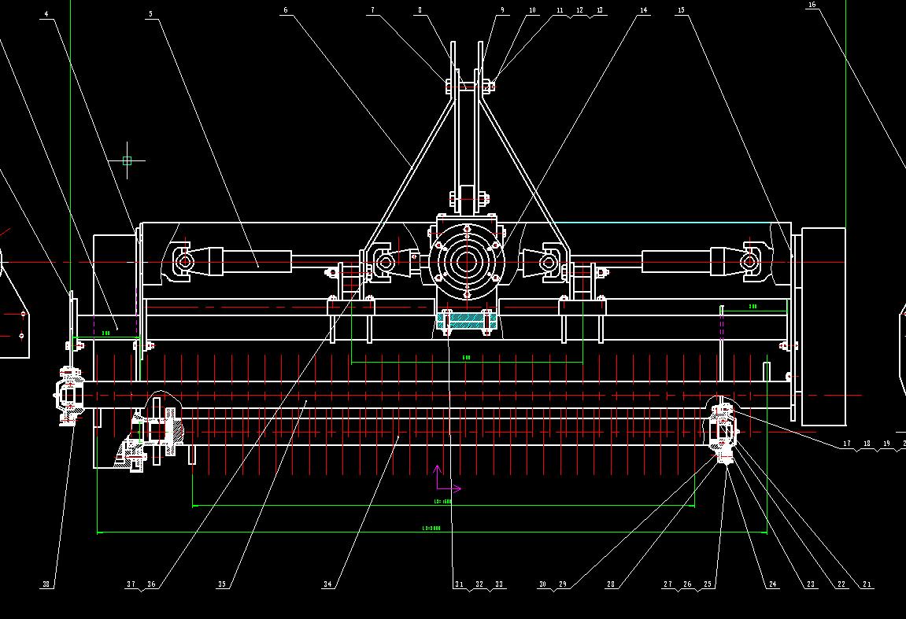Image resolution: width=906 pixels, height=619 pixels.
Task: Select part balloon number 34
Action: (327, 584)
